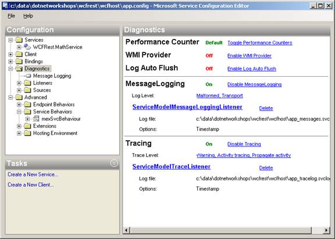Enable WMI Provider

pos(250,56)
